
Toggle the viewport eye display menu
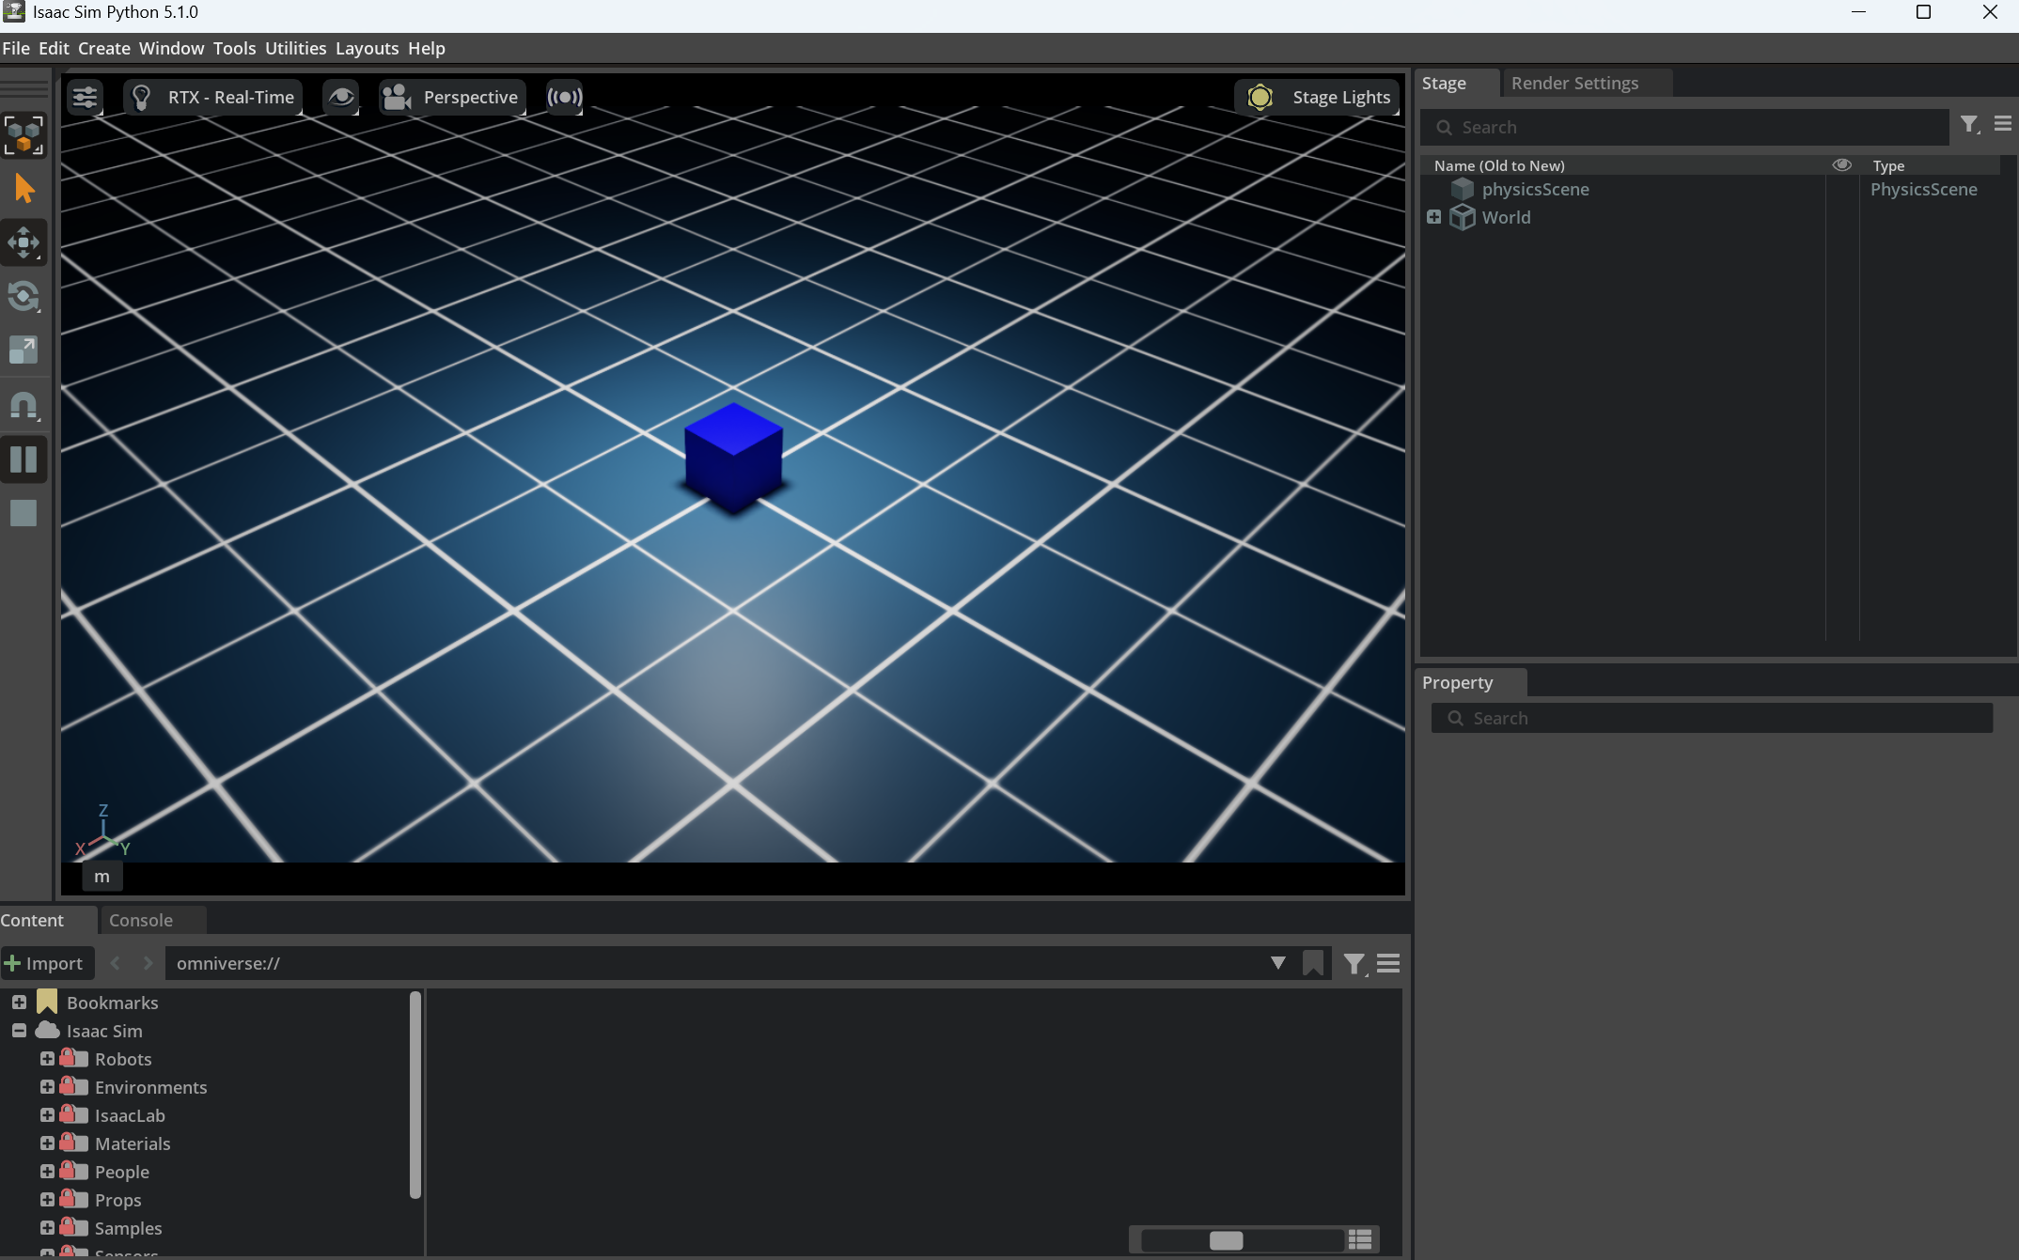[341, 97]
